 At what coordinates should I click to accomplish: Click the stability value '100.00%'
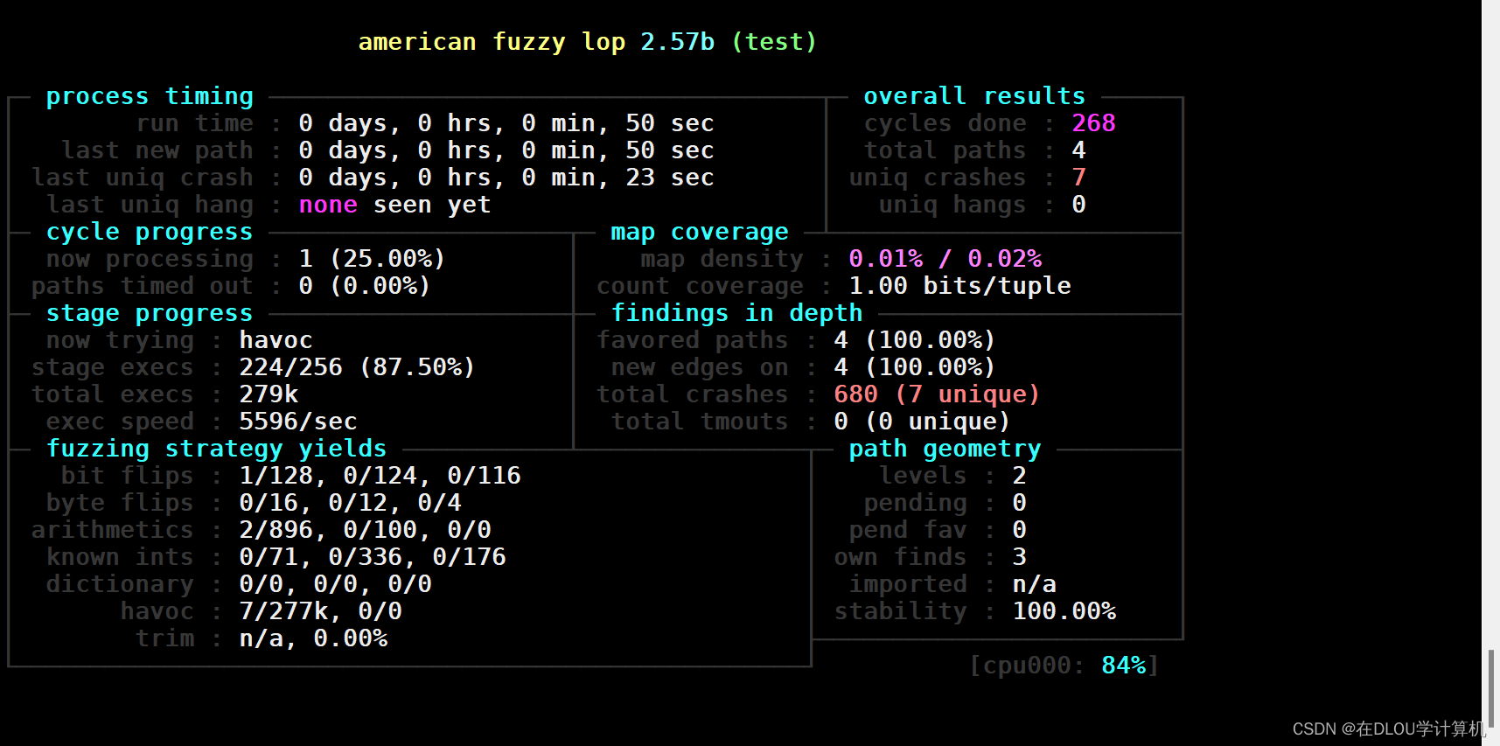(x=1064, y=611)
